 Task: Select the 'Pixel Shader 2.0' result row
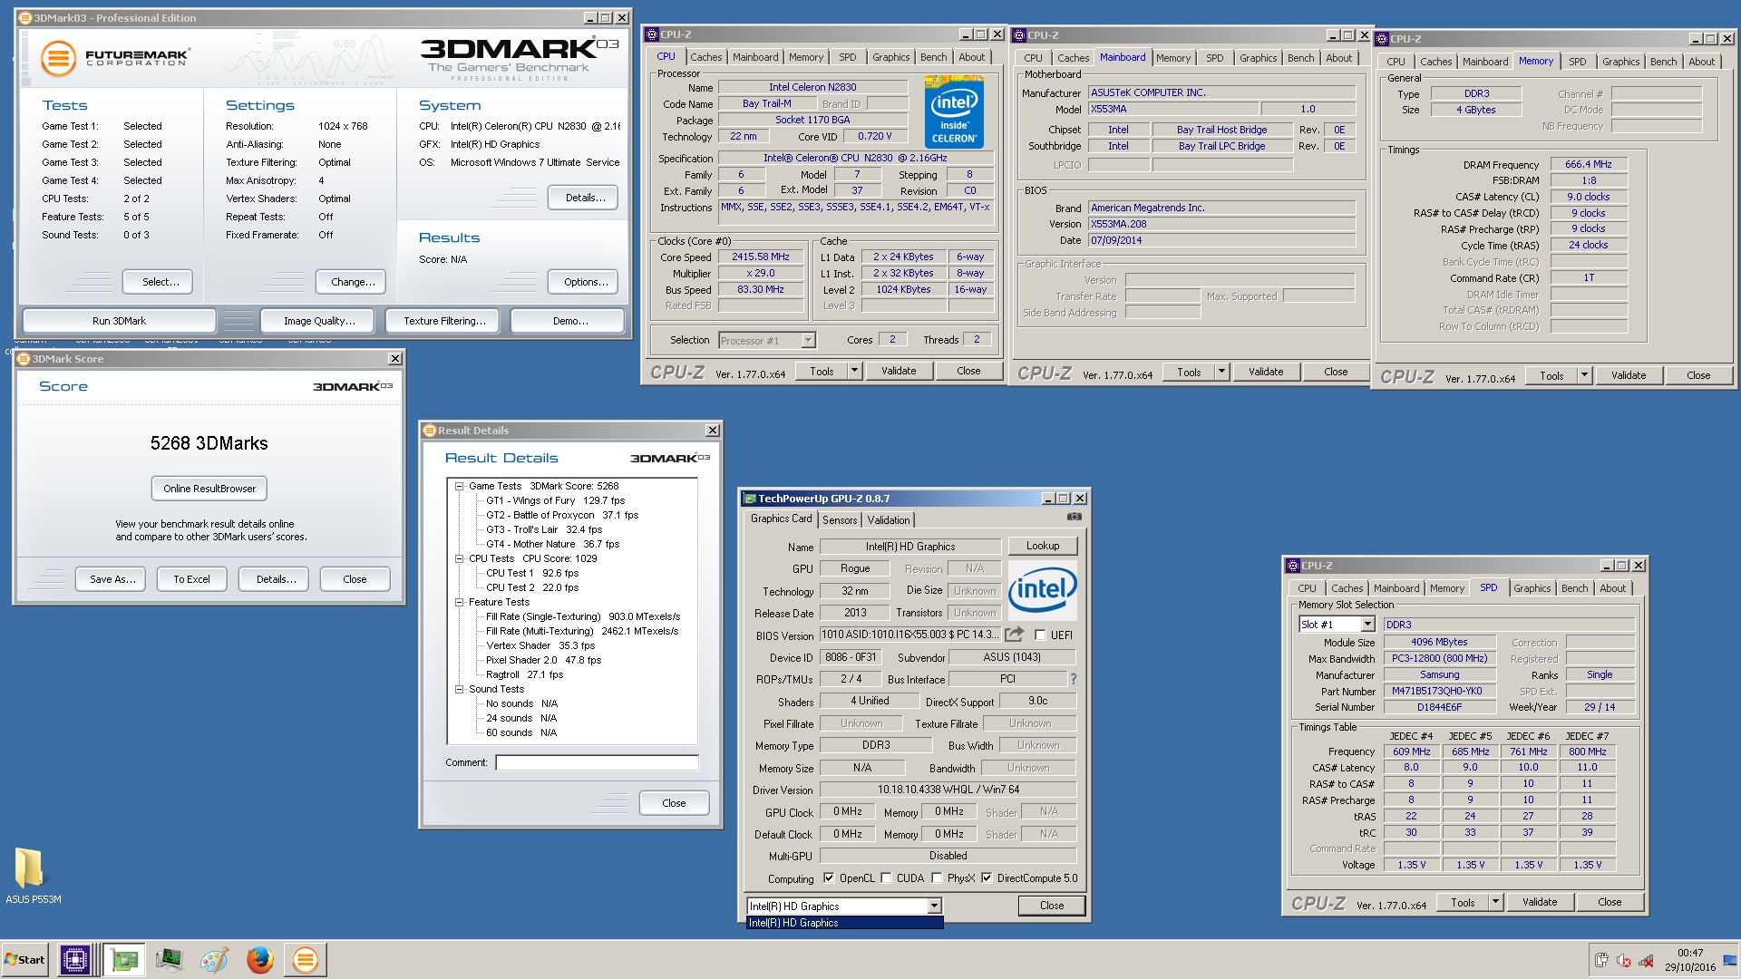pos(543,660)
